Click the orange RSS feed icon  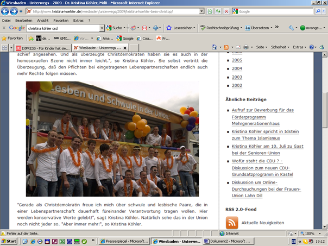232,223
